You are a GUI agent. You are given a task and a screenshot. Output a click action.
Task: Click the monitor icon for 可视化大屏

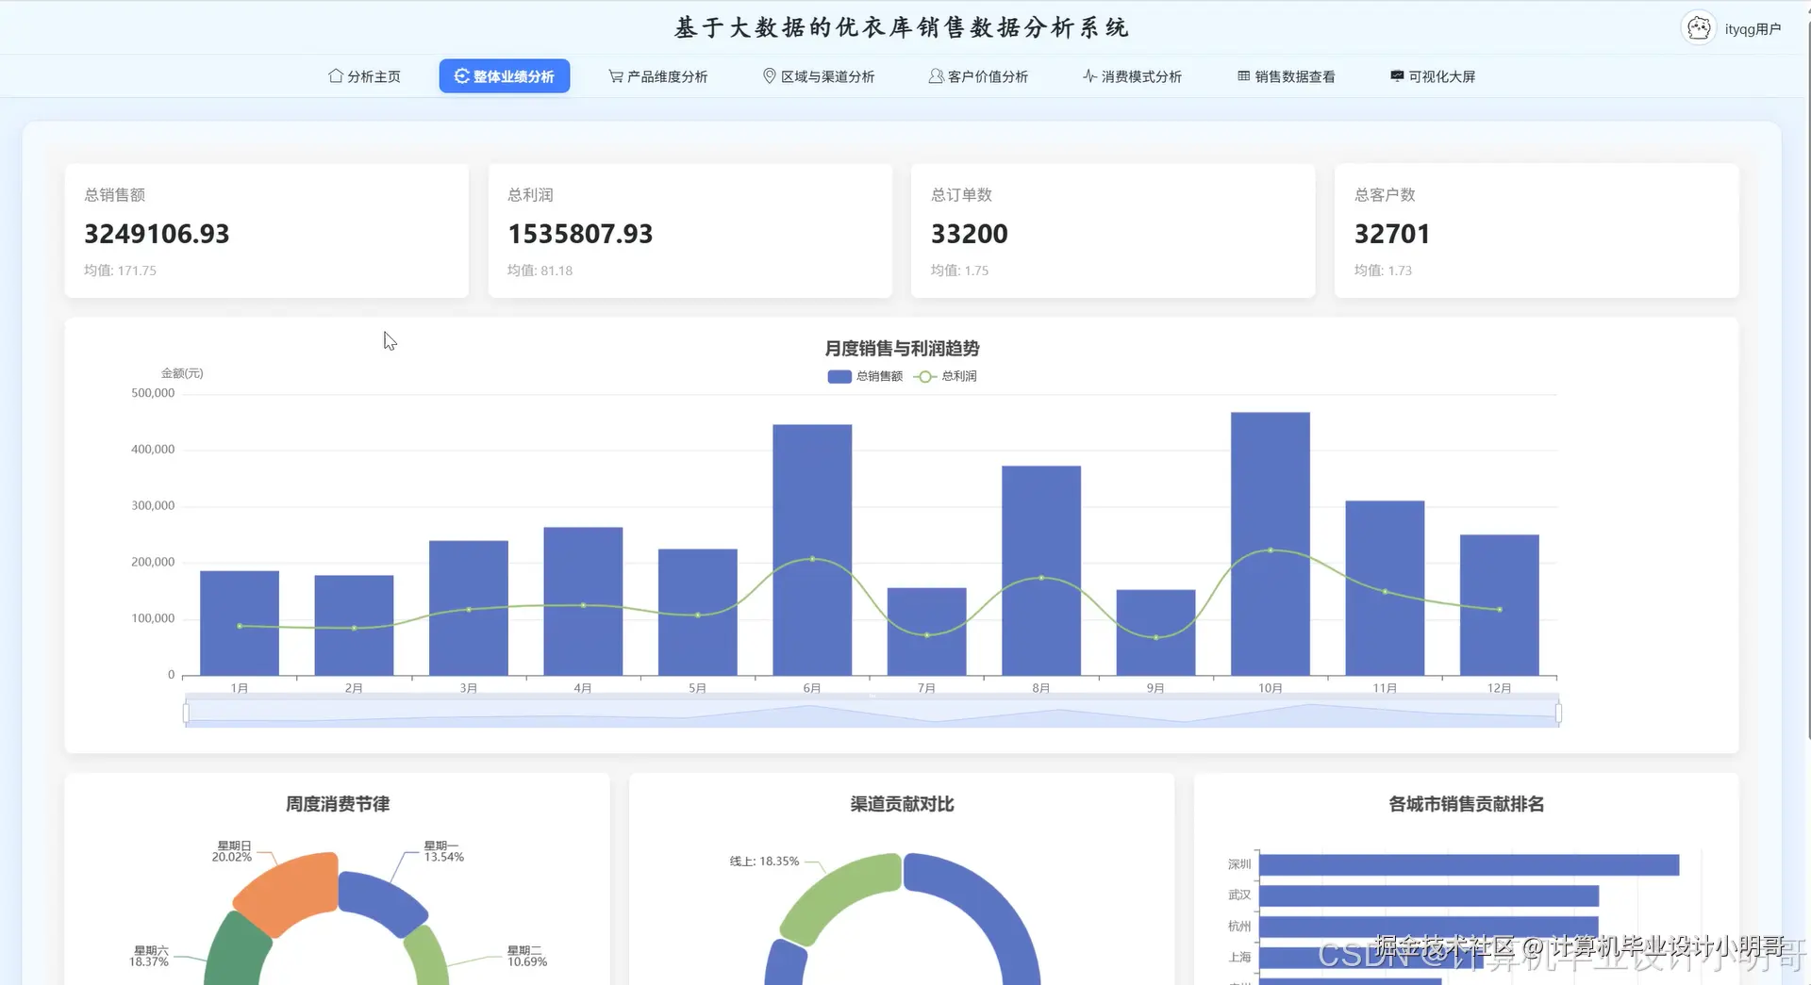(1397, 76)
